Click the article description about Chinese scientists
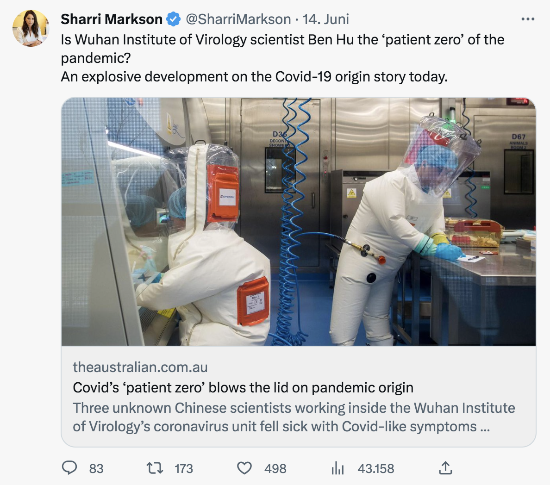The image size is (550, 485). click(x=294, y=417)
